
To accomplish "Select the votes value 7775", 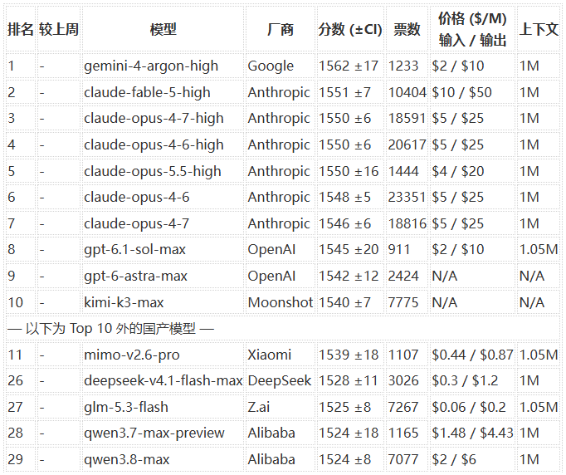I will (403, 302).
